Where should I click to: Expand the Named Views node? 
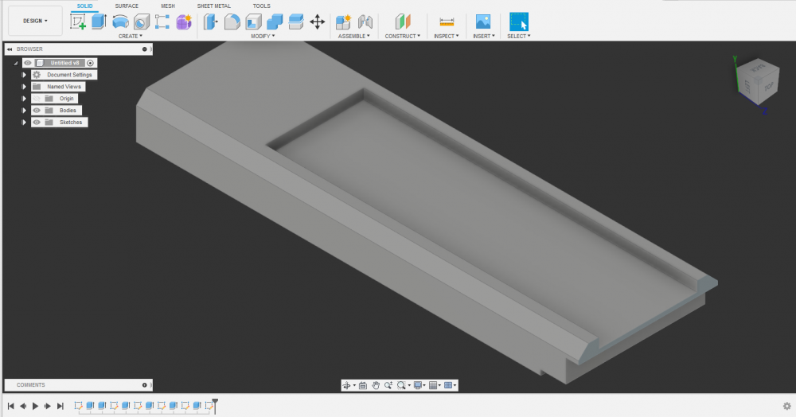click(24, 87)
